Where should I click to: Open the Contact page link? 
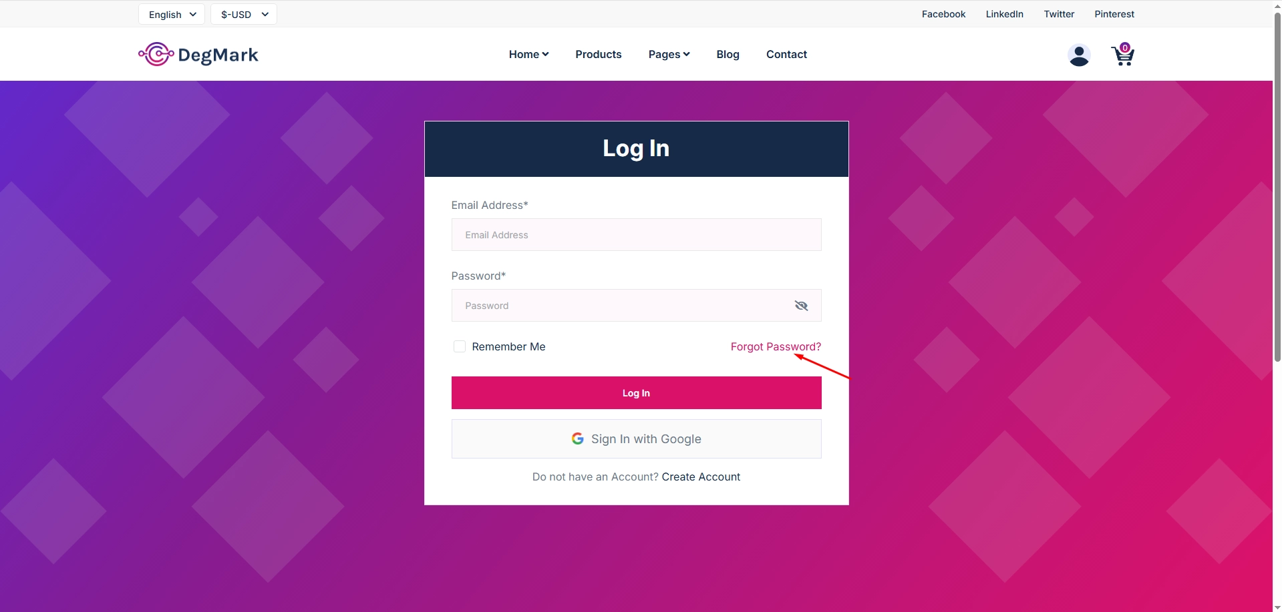pos(786,55)
